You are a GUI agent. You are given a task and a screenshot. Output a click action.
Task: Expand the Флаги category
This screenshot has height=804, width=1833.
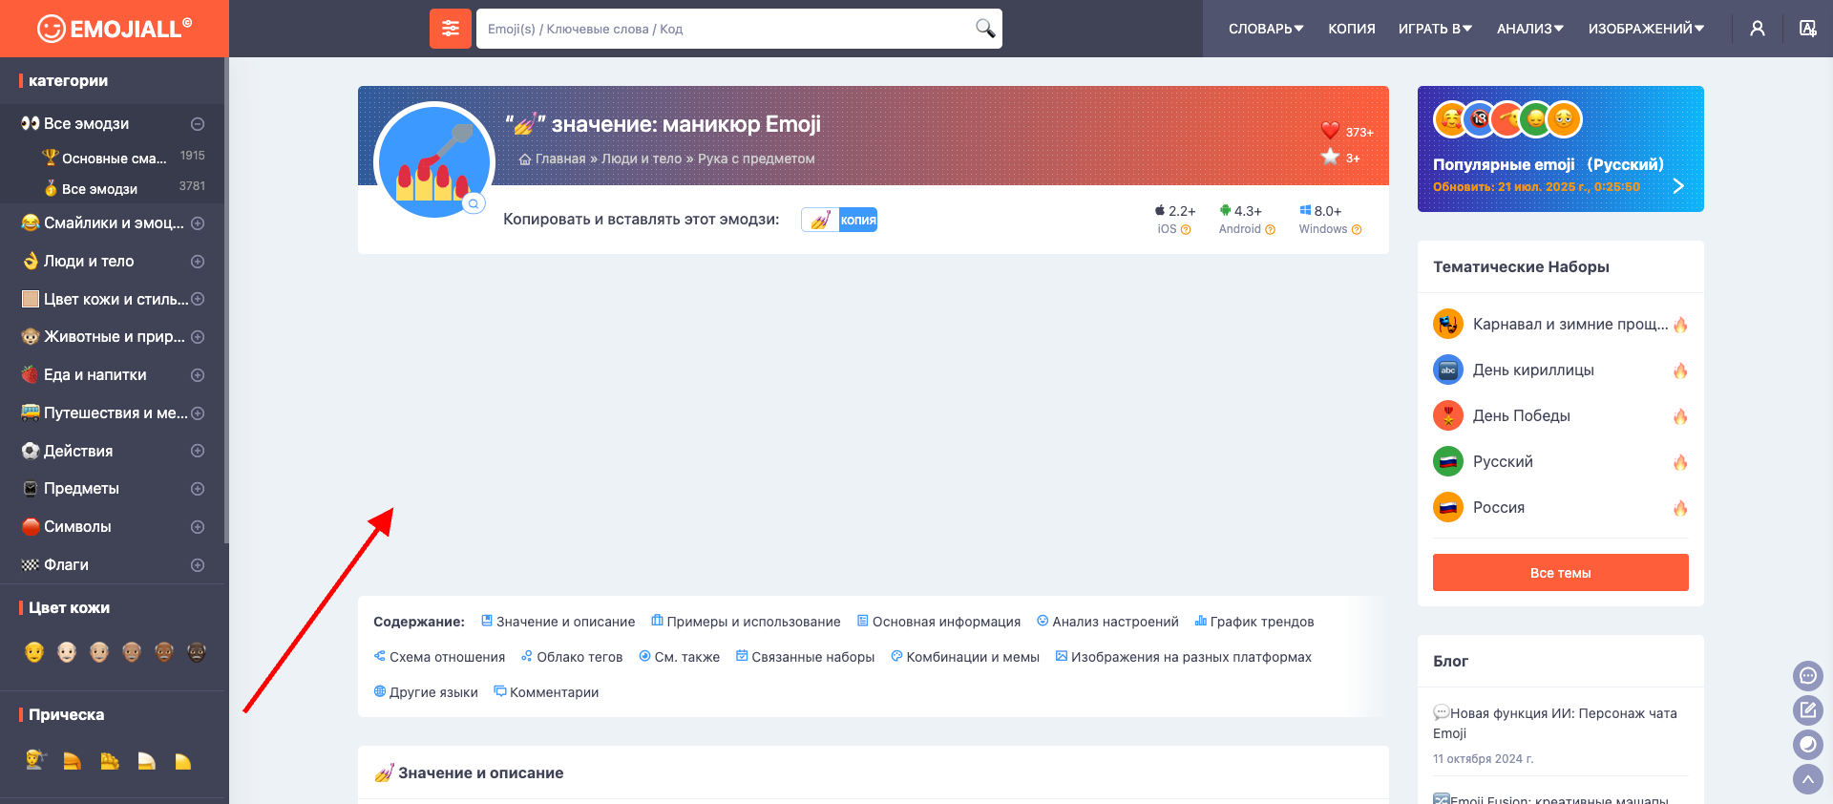[x=198, y=565]
